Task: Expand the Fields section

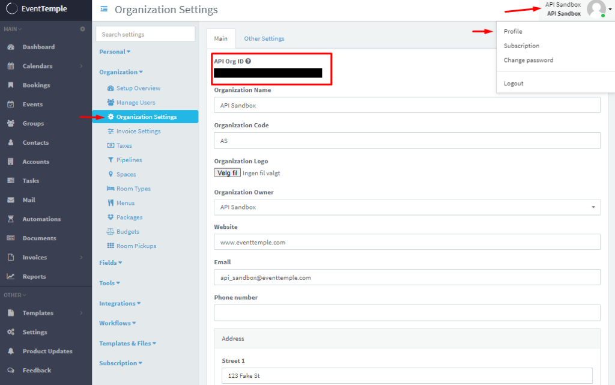Action: pyautogui.click(x=111, y=262)
